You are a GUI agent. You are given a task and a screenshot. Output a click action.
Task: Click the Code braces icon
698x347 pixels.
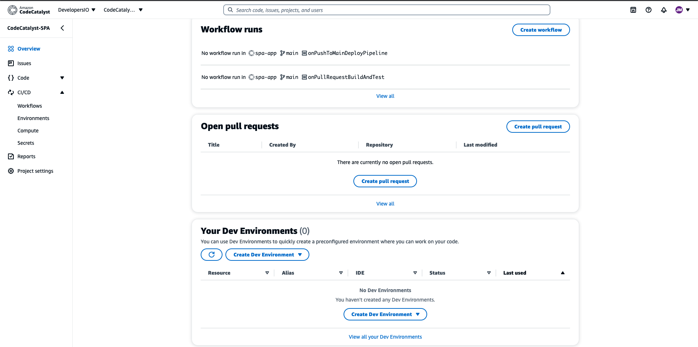[11, 78]
